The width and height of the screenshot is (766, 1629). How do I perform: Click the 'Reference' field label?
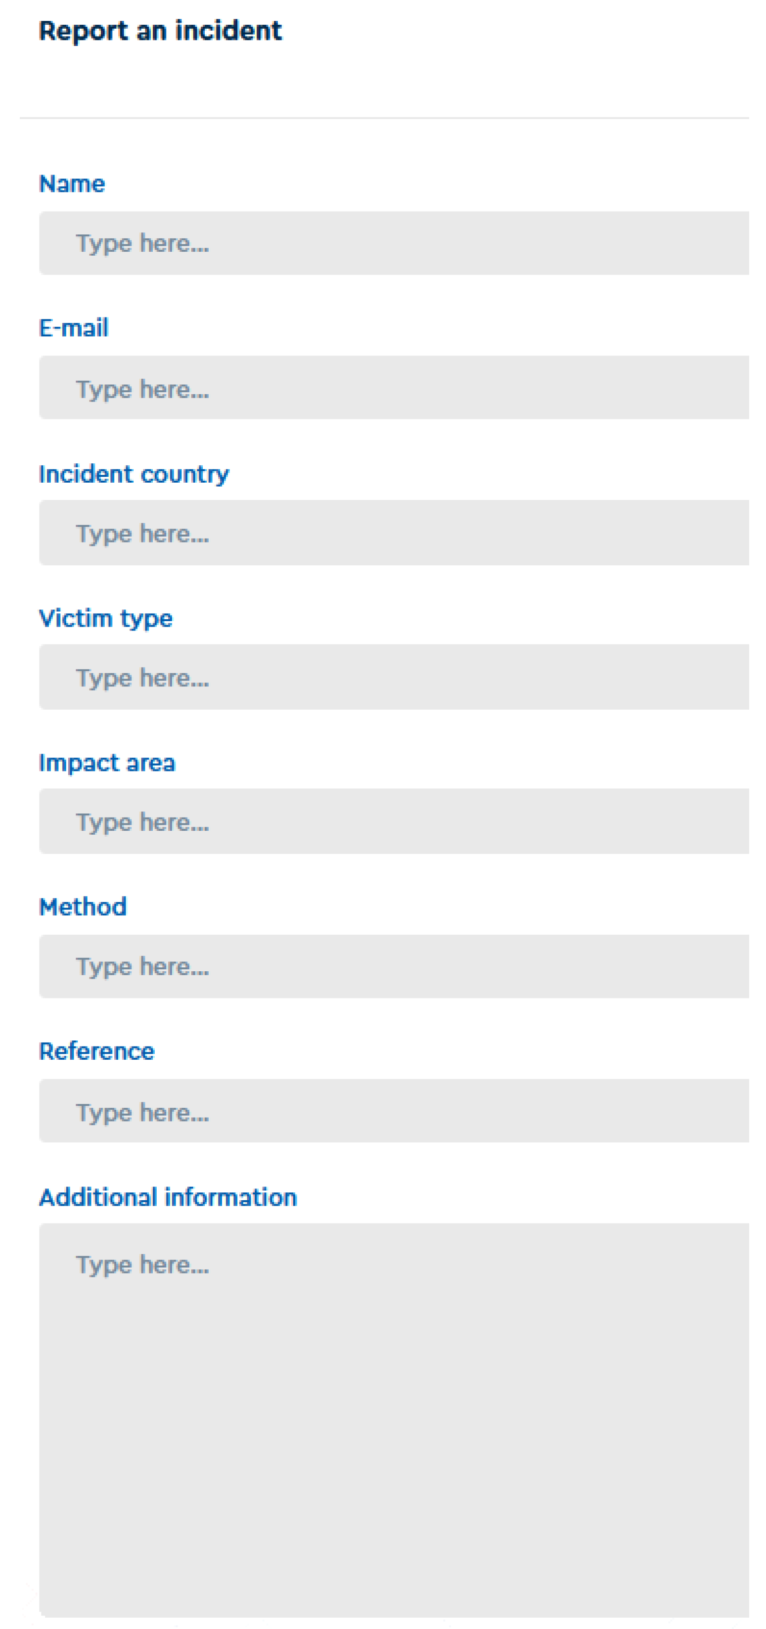(x=97, y=1051)
